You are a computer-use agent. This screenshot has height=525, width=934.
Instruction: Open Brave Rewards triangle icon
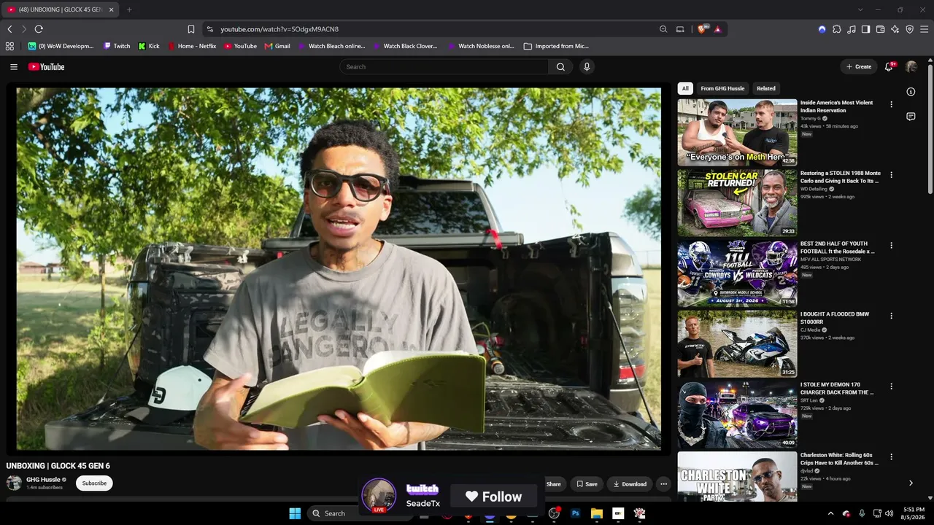tap(718, 29)
